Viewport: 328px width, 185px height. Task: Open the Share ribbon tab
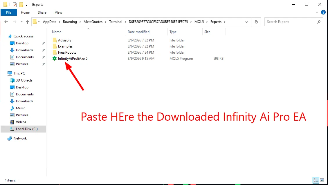point(42,12)
